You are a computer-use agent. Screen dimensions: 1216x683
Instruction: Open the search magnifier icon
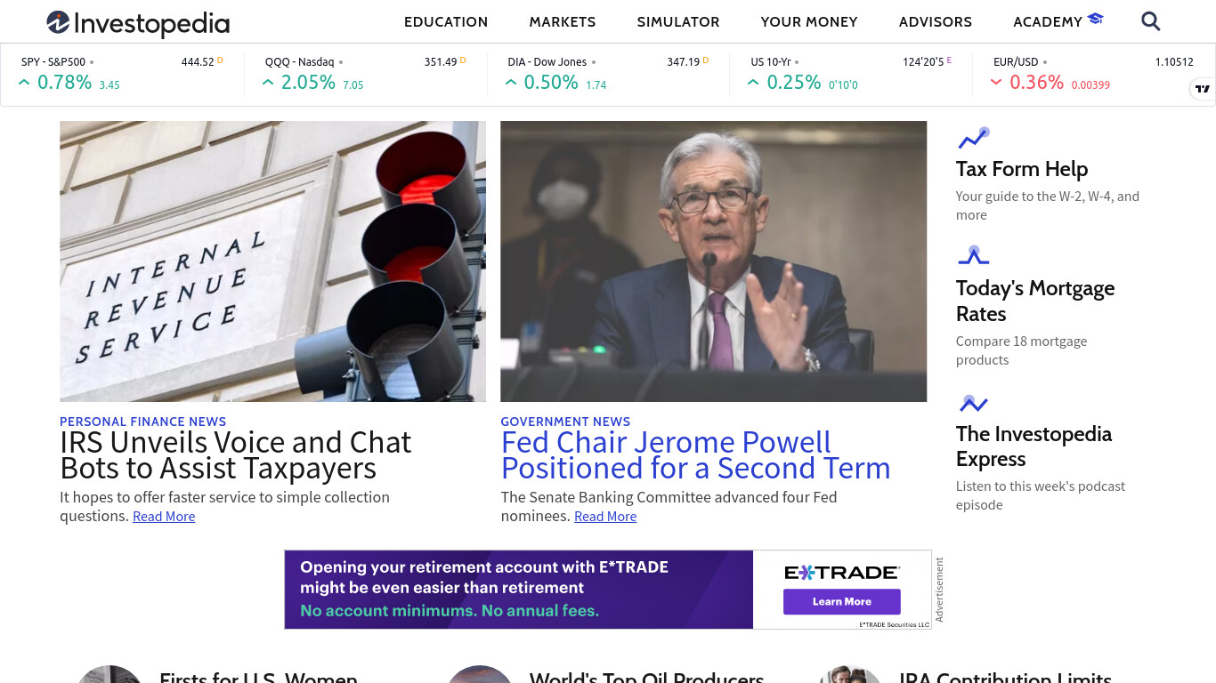[x=1151, y=21]
